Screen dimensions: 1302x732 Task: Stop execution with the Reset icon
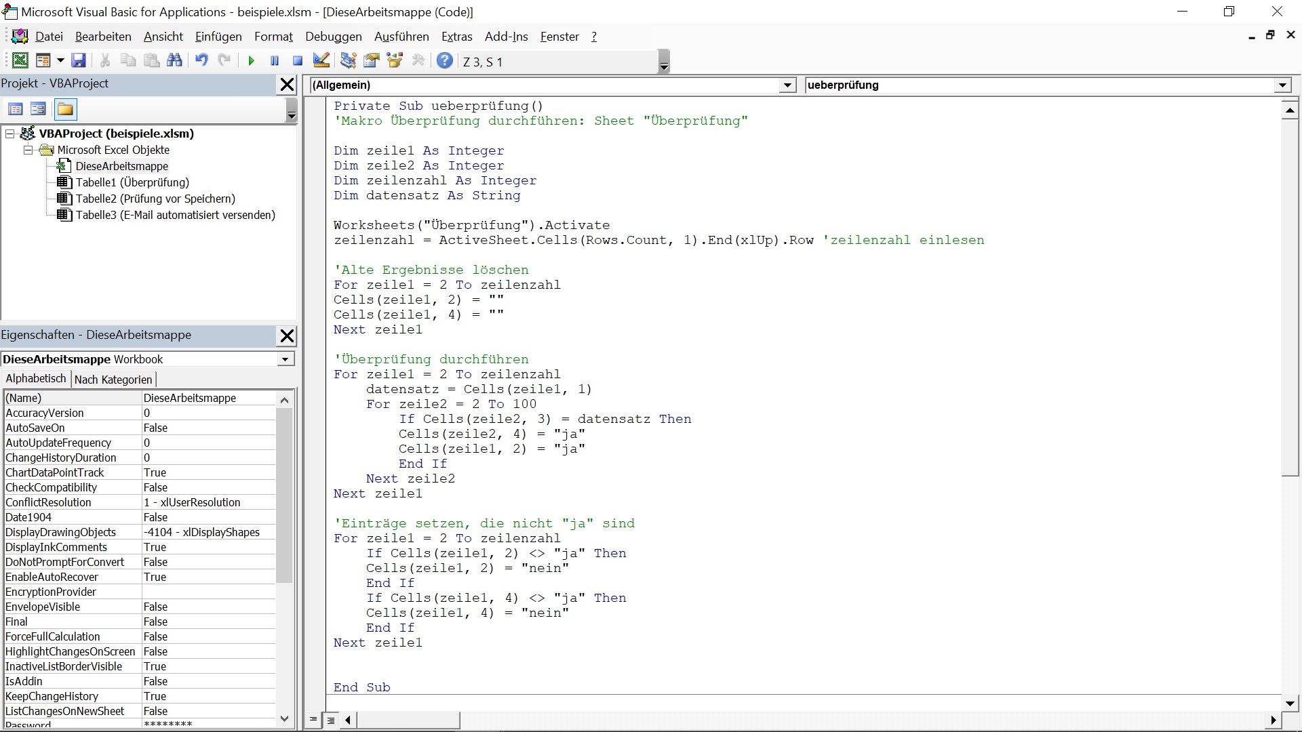pos(298,61)
